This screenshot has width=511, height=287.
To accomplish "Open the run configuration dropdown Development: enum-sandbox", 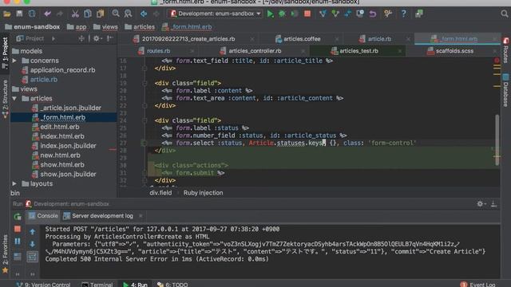I will (216, 14).
